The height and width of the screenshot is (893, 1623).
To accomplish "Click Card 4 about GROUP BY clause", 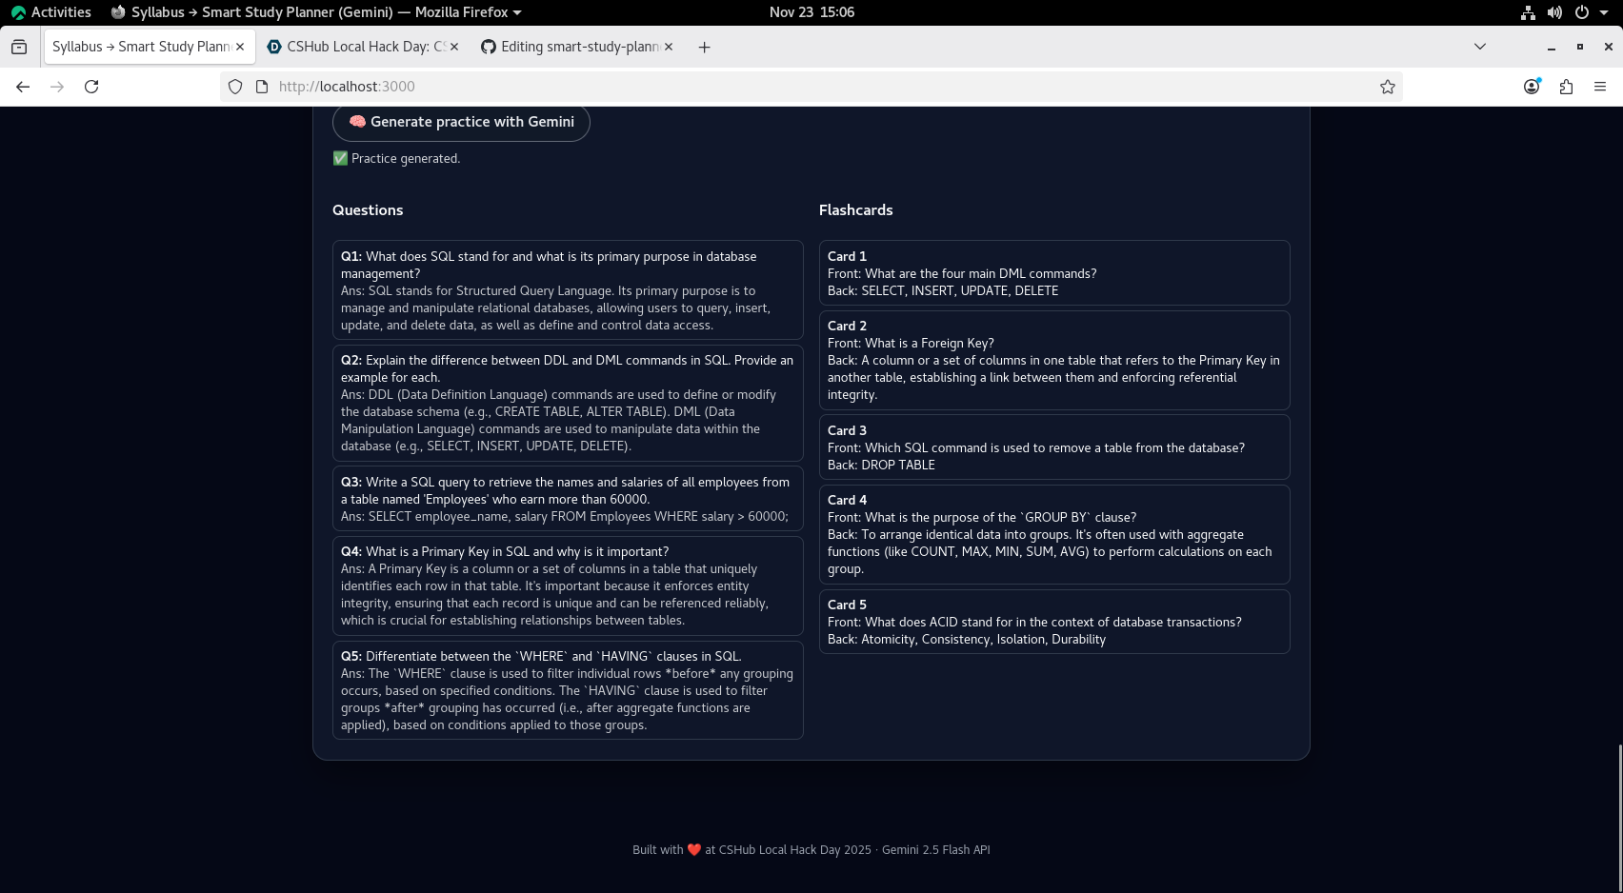I will [x=1054, y=534].
